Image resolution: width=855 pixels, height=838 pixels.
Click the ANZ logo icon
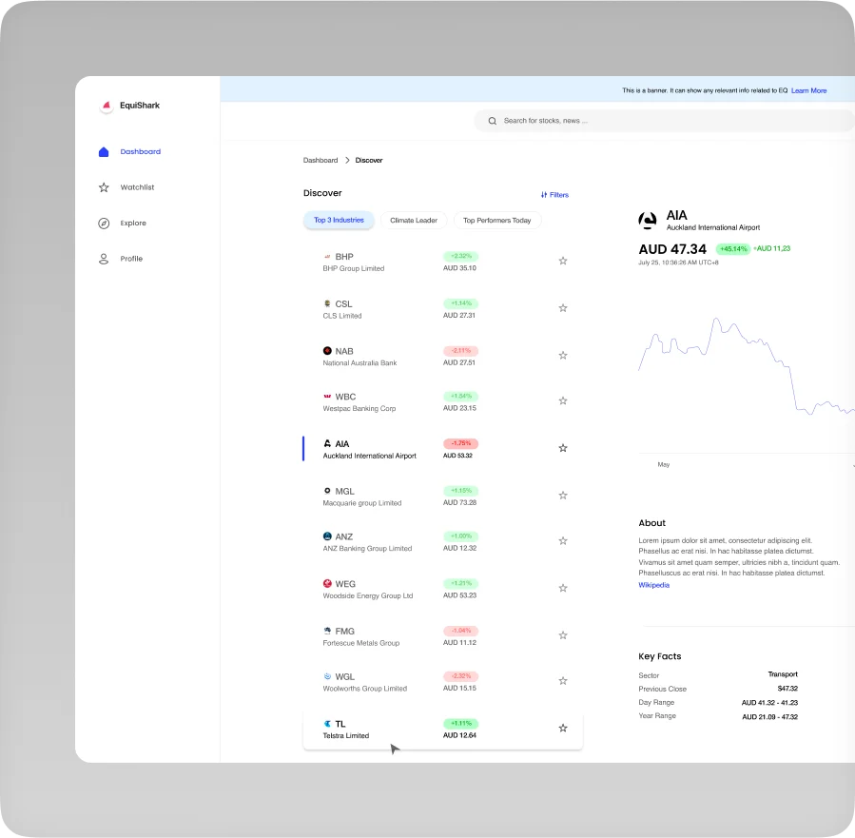(x=327, y=536)
